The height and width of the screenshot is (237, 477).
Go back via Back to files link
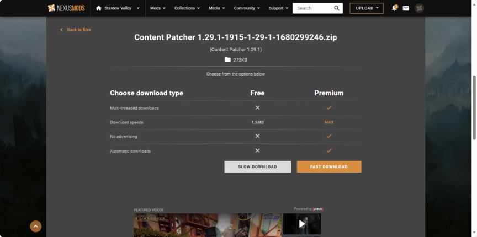[x=76, y=29]
